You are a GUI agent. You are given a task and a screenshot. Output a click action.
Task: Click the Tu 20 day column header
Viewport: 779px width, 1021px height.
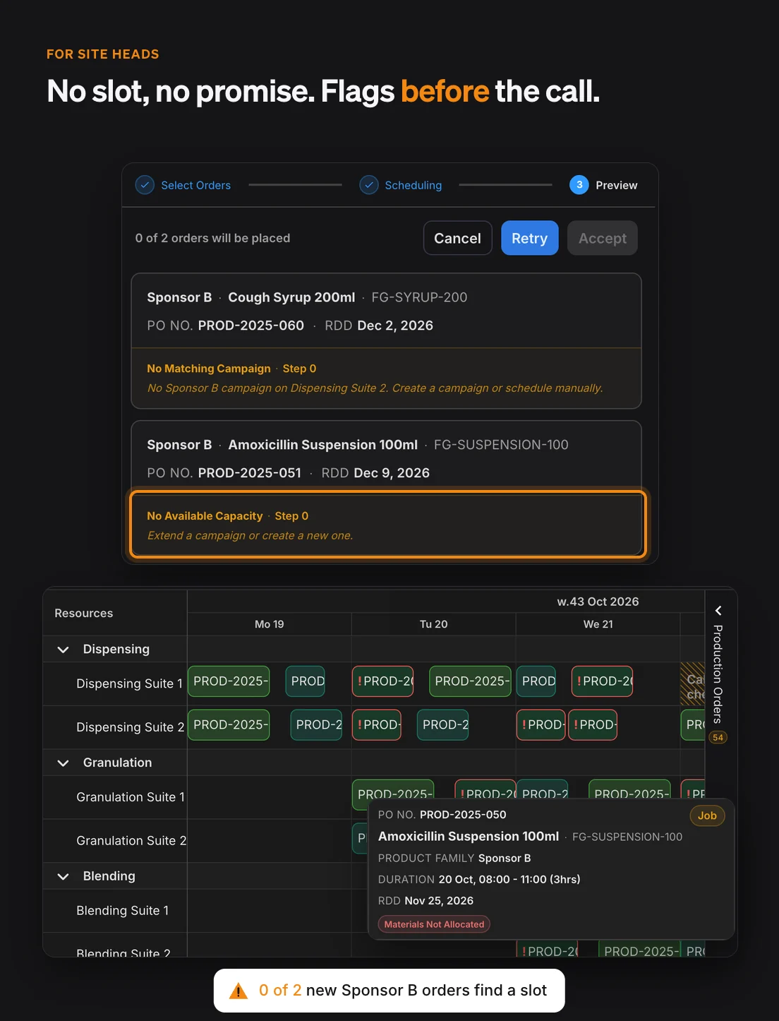click(x=434, y=624)
